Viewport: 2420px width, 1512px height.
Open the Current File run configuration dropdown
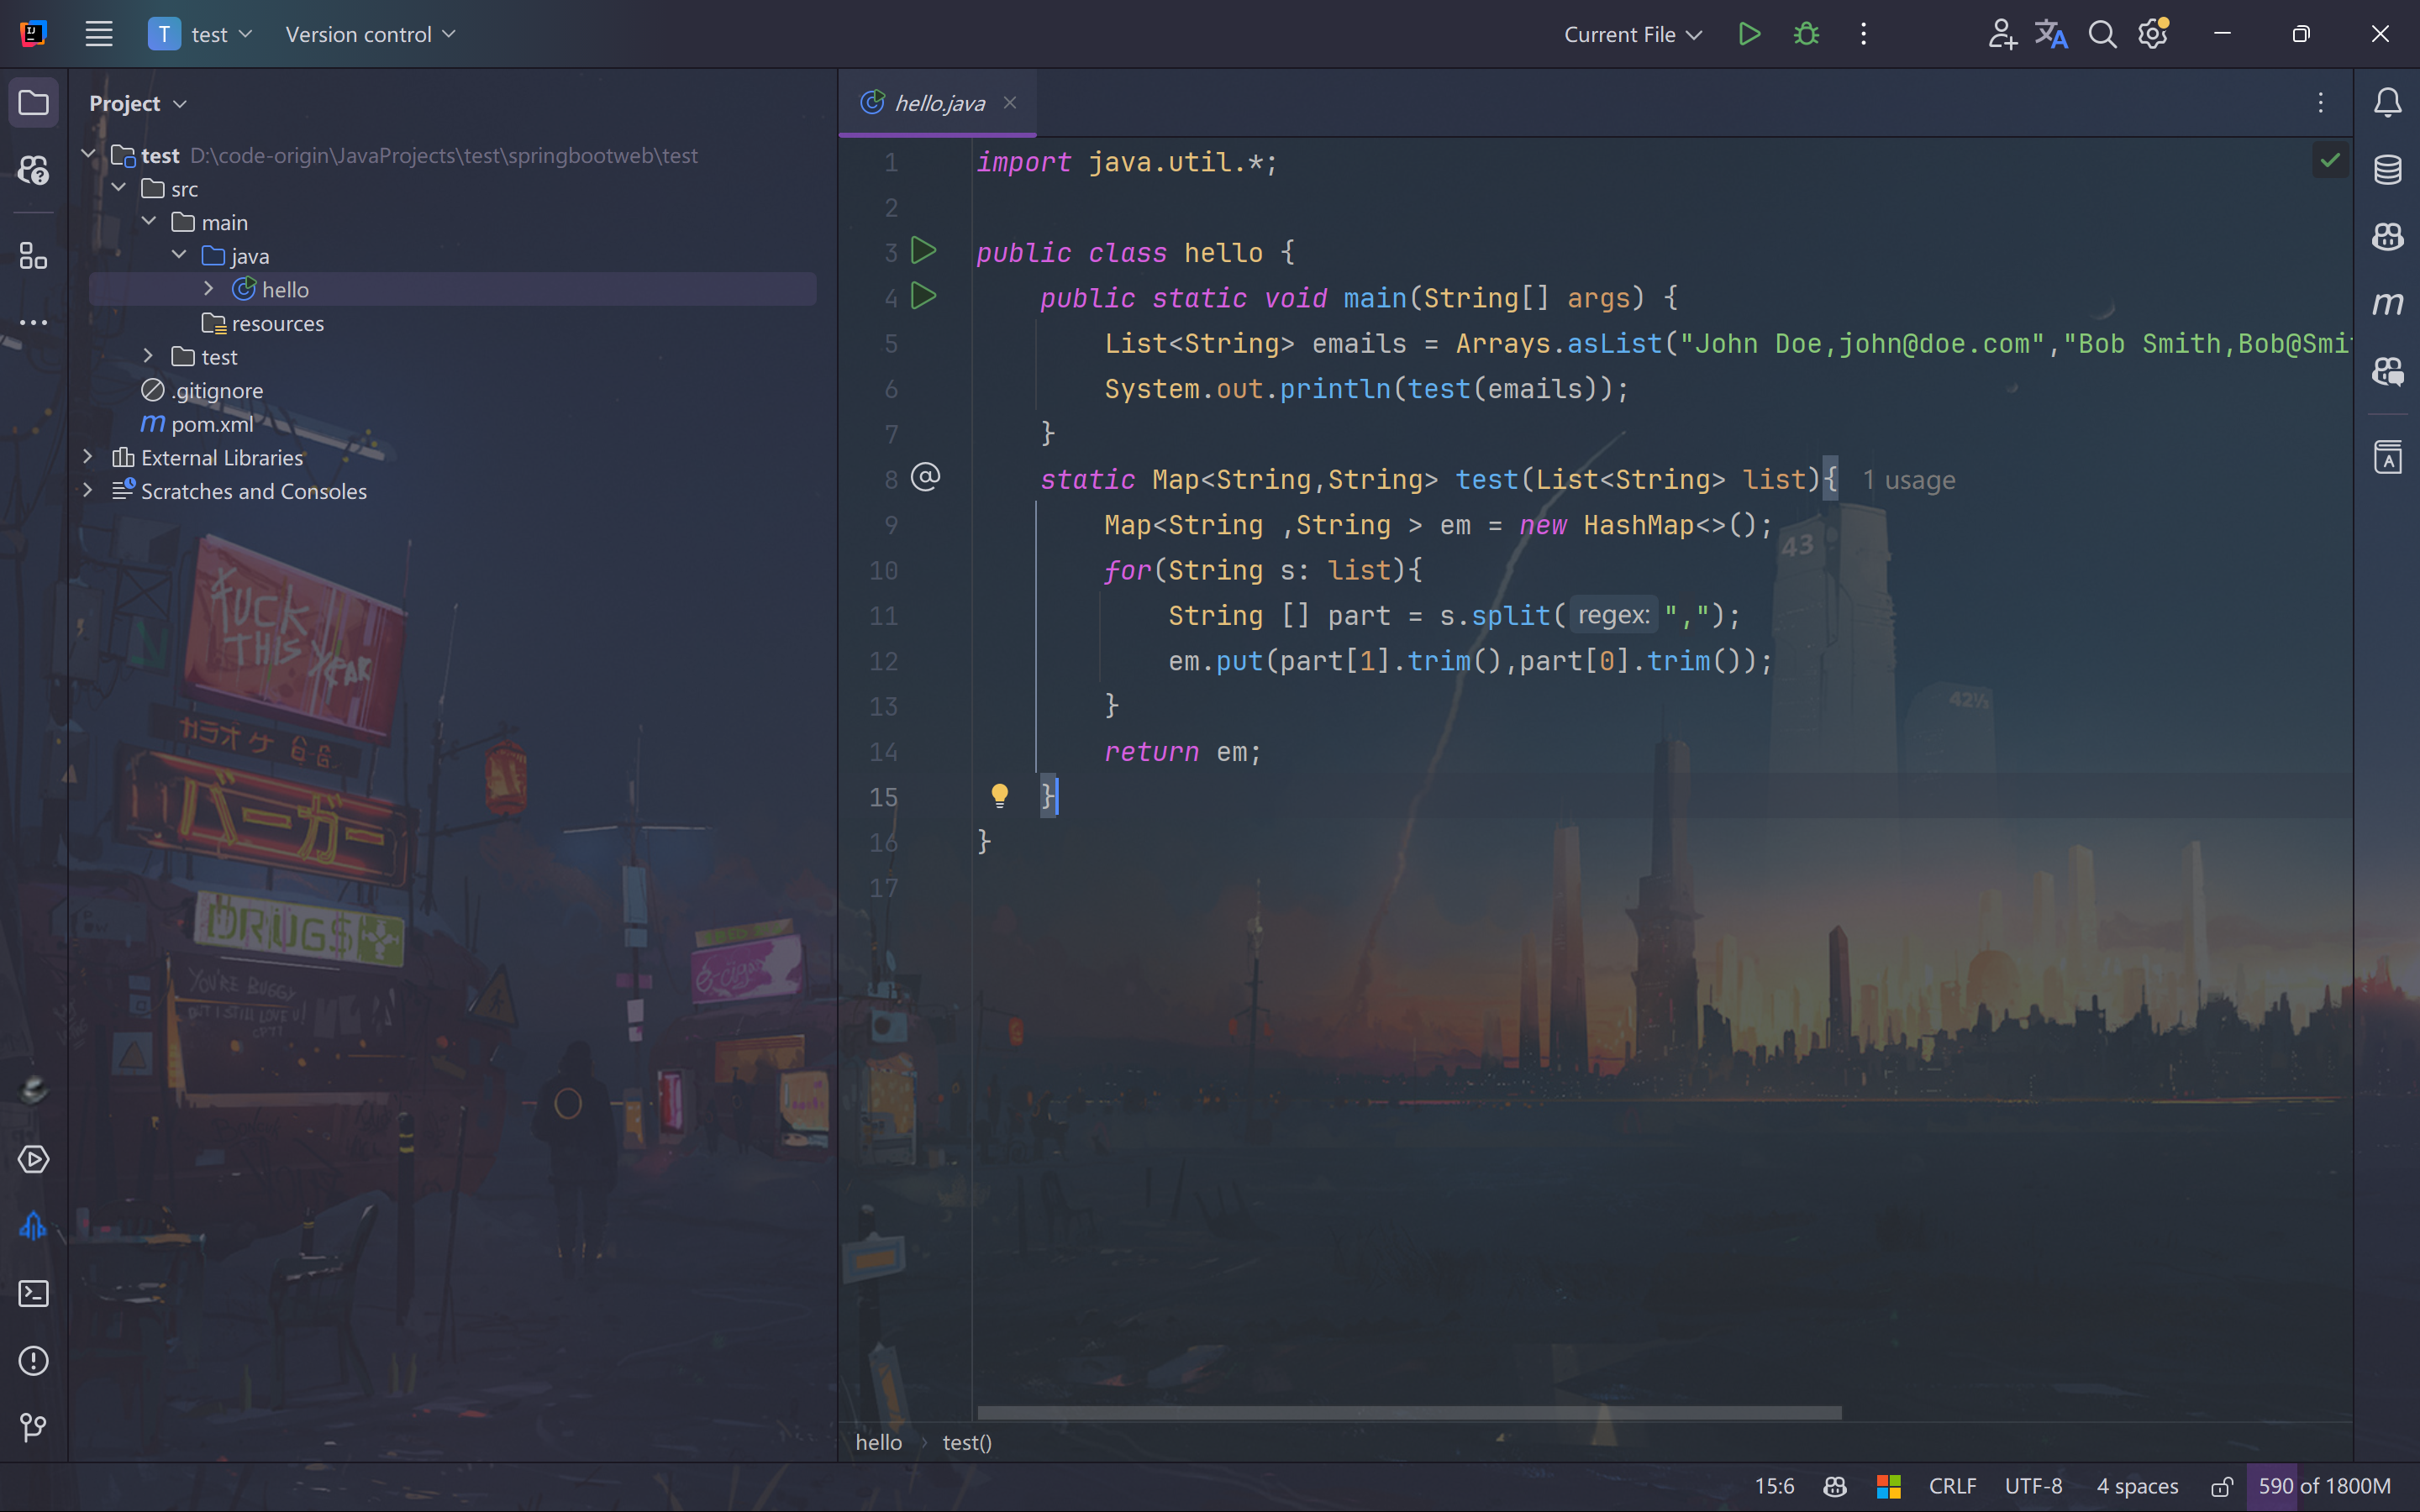point(1632,34)
